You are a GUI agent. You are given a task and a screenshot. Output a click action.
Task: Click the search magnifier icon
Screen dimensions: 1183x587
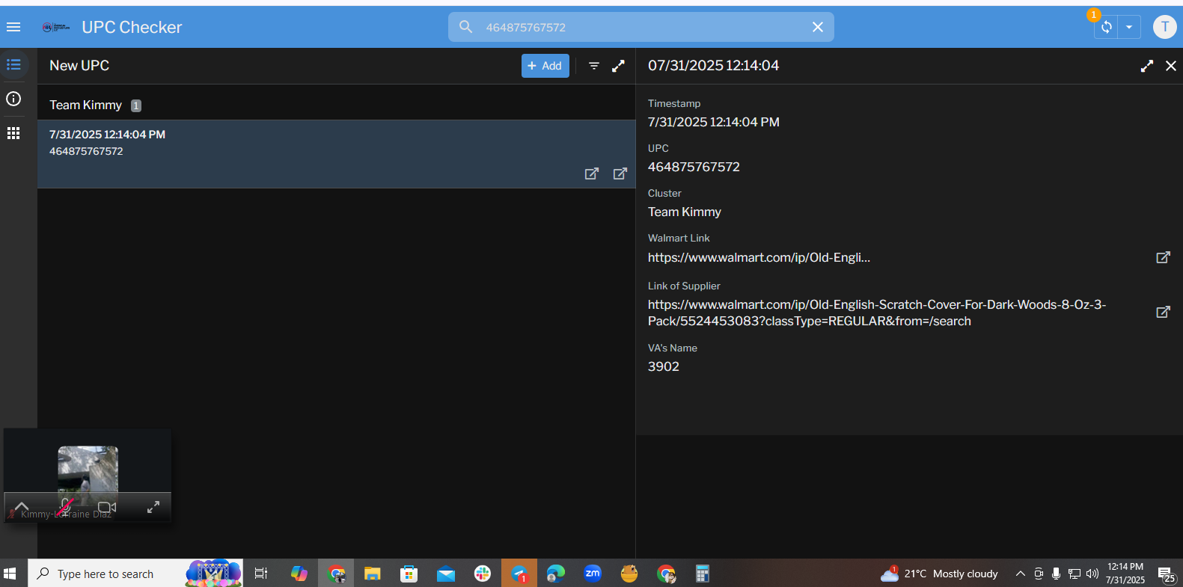click(465, 27)
